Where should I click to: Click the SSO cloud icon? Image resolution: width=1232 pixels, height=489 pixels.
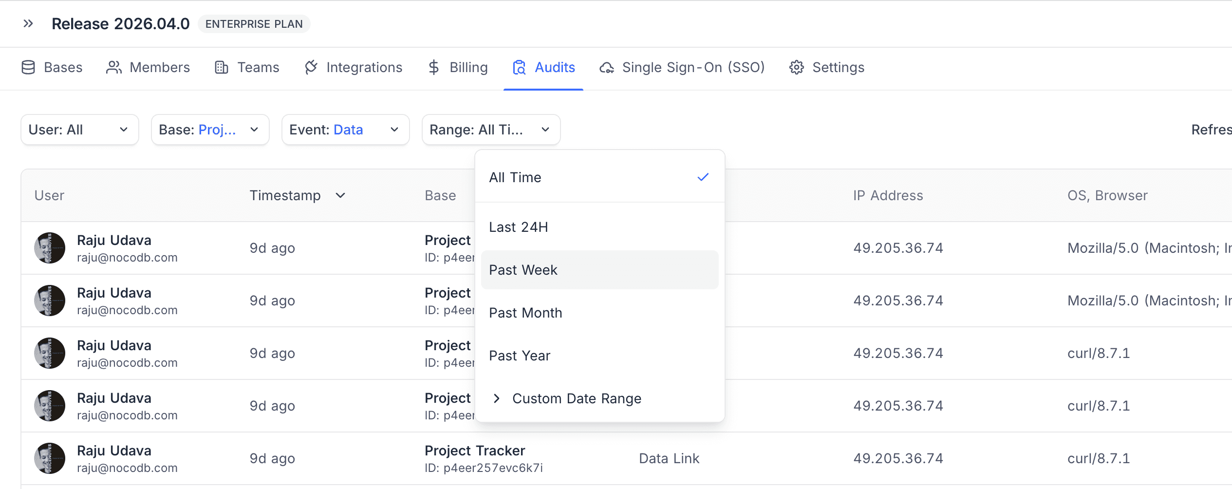pos(607,67)
